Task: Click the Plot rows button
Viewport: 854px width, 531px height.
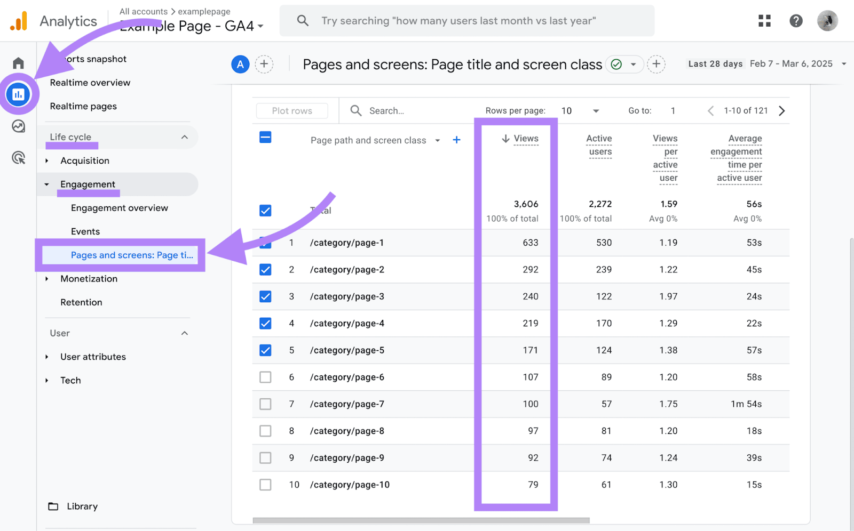Action: click(x=291, y=110)
